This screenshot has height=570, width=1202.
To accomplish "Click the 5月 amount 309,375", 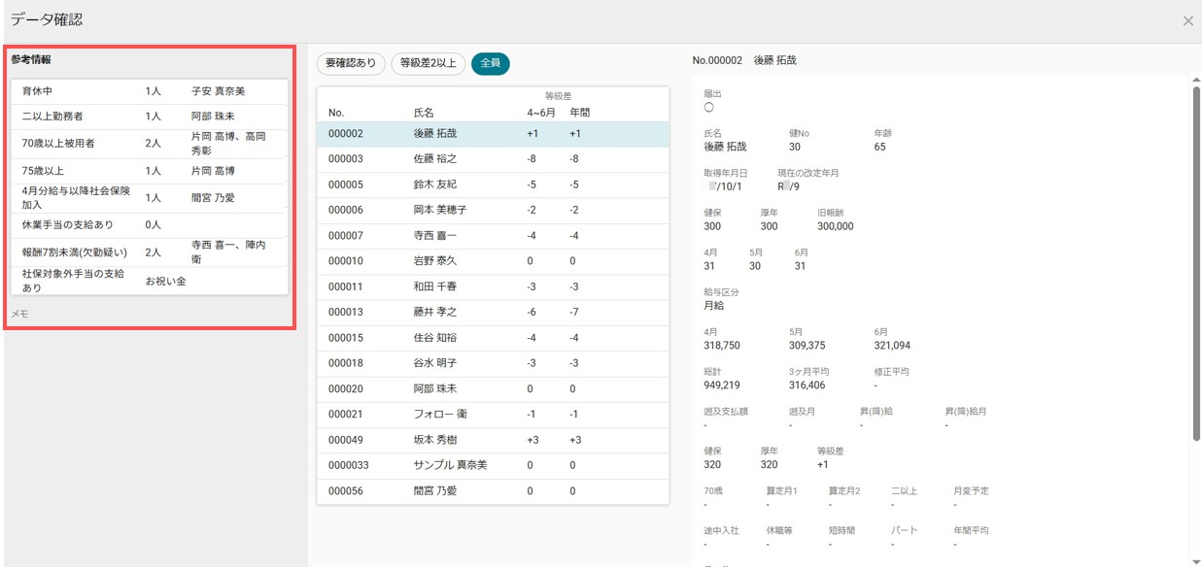I will coord(807,345).
